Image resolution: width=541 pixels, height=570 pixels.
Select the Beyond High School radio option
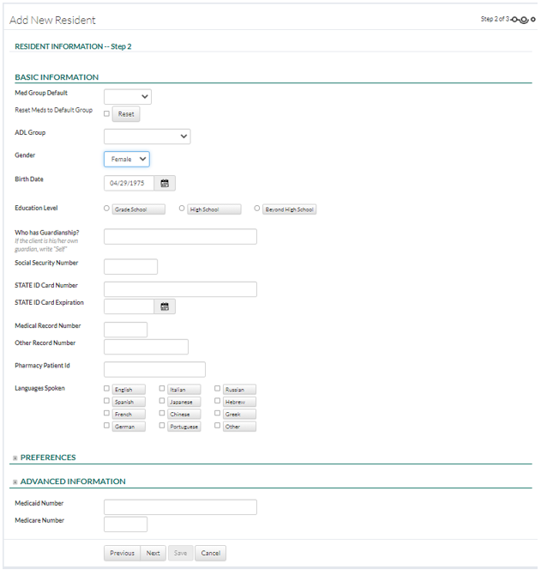coord(257,209)
